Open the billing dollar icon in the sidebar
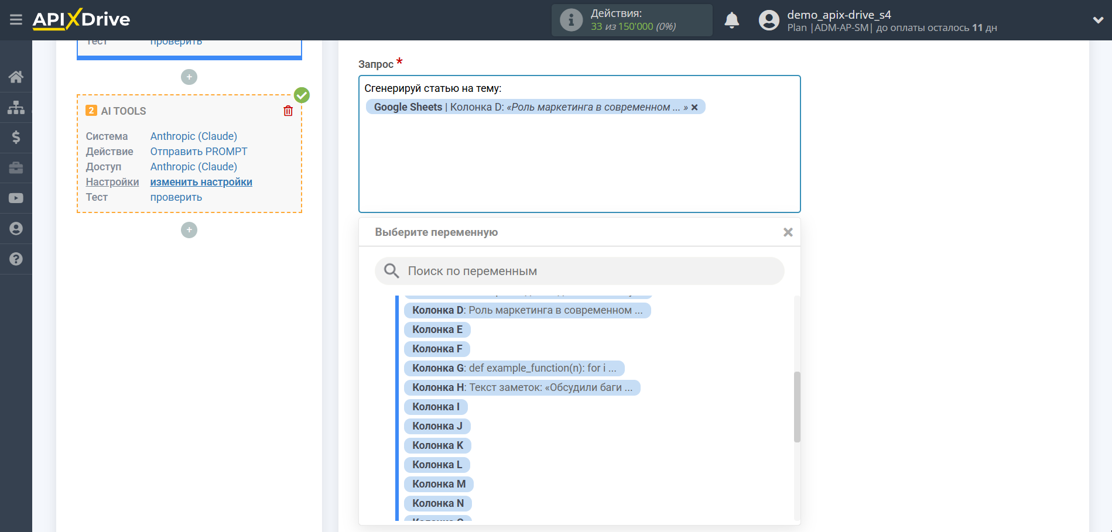 tap(16, 138)
